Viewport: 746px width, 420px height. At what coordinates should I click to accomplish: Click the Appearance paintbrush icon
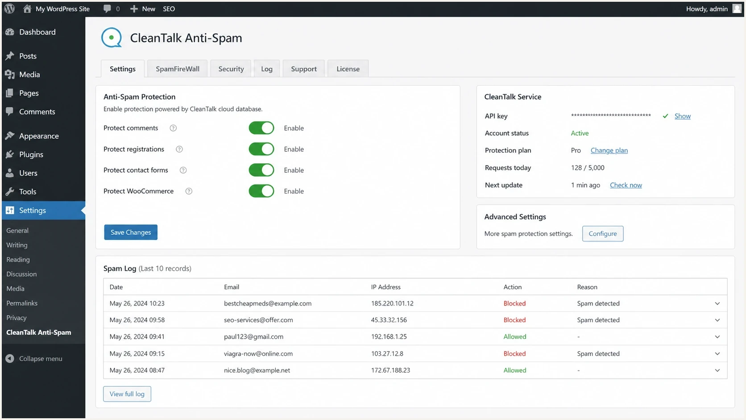pyautogui.click(x=10, y=136)
